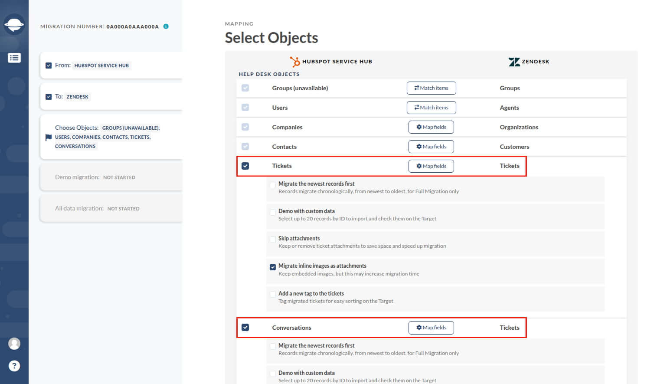Click the Select Objects title

pyautogui.click(x=271, y=38)
